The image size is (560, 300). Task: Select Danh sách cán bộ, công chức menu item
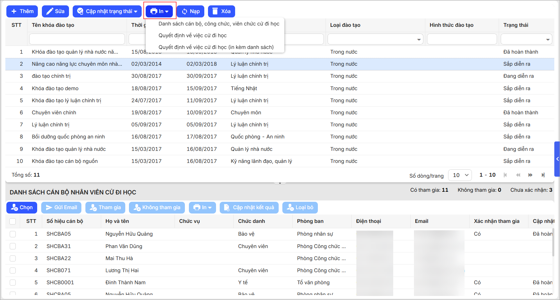point(219,24)
